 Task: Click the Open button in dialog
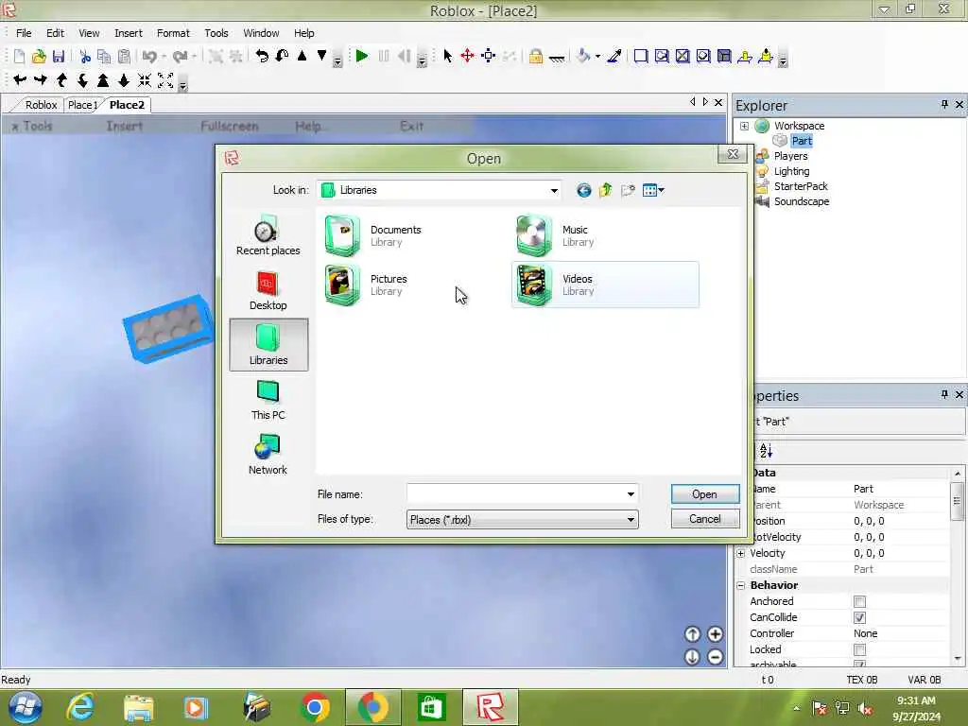705,493
